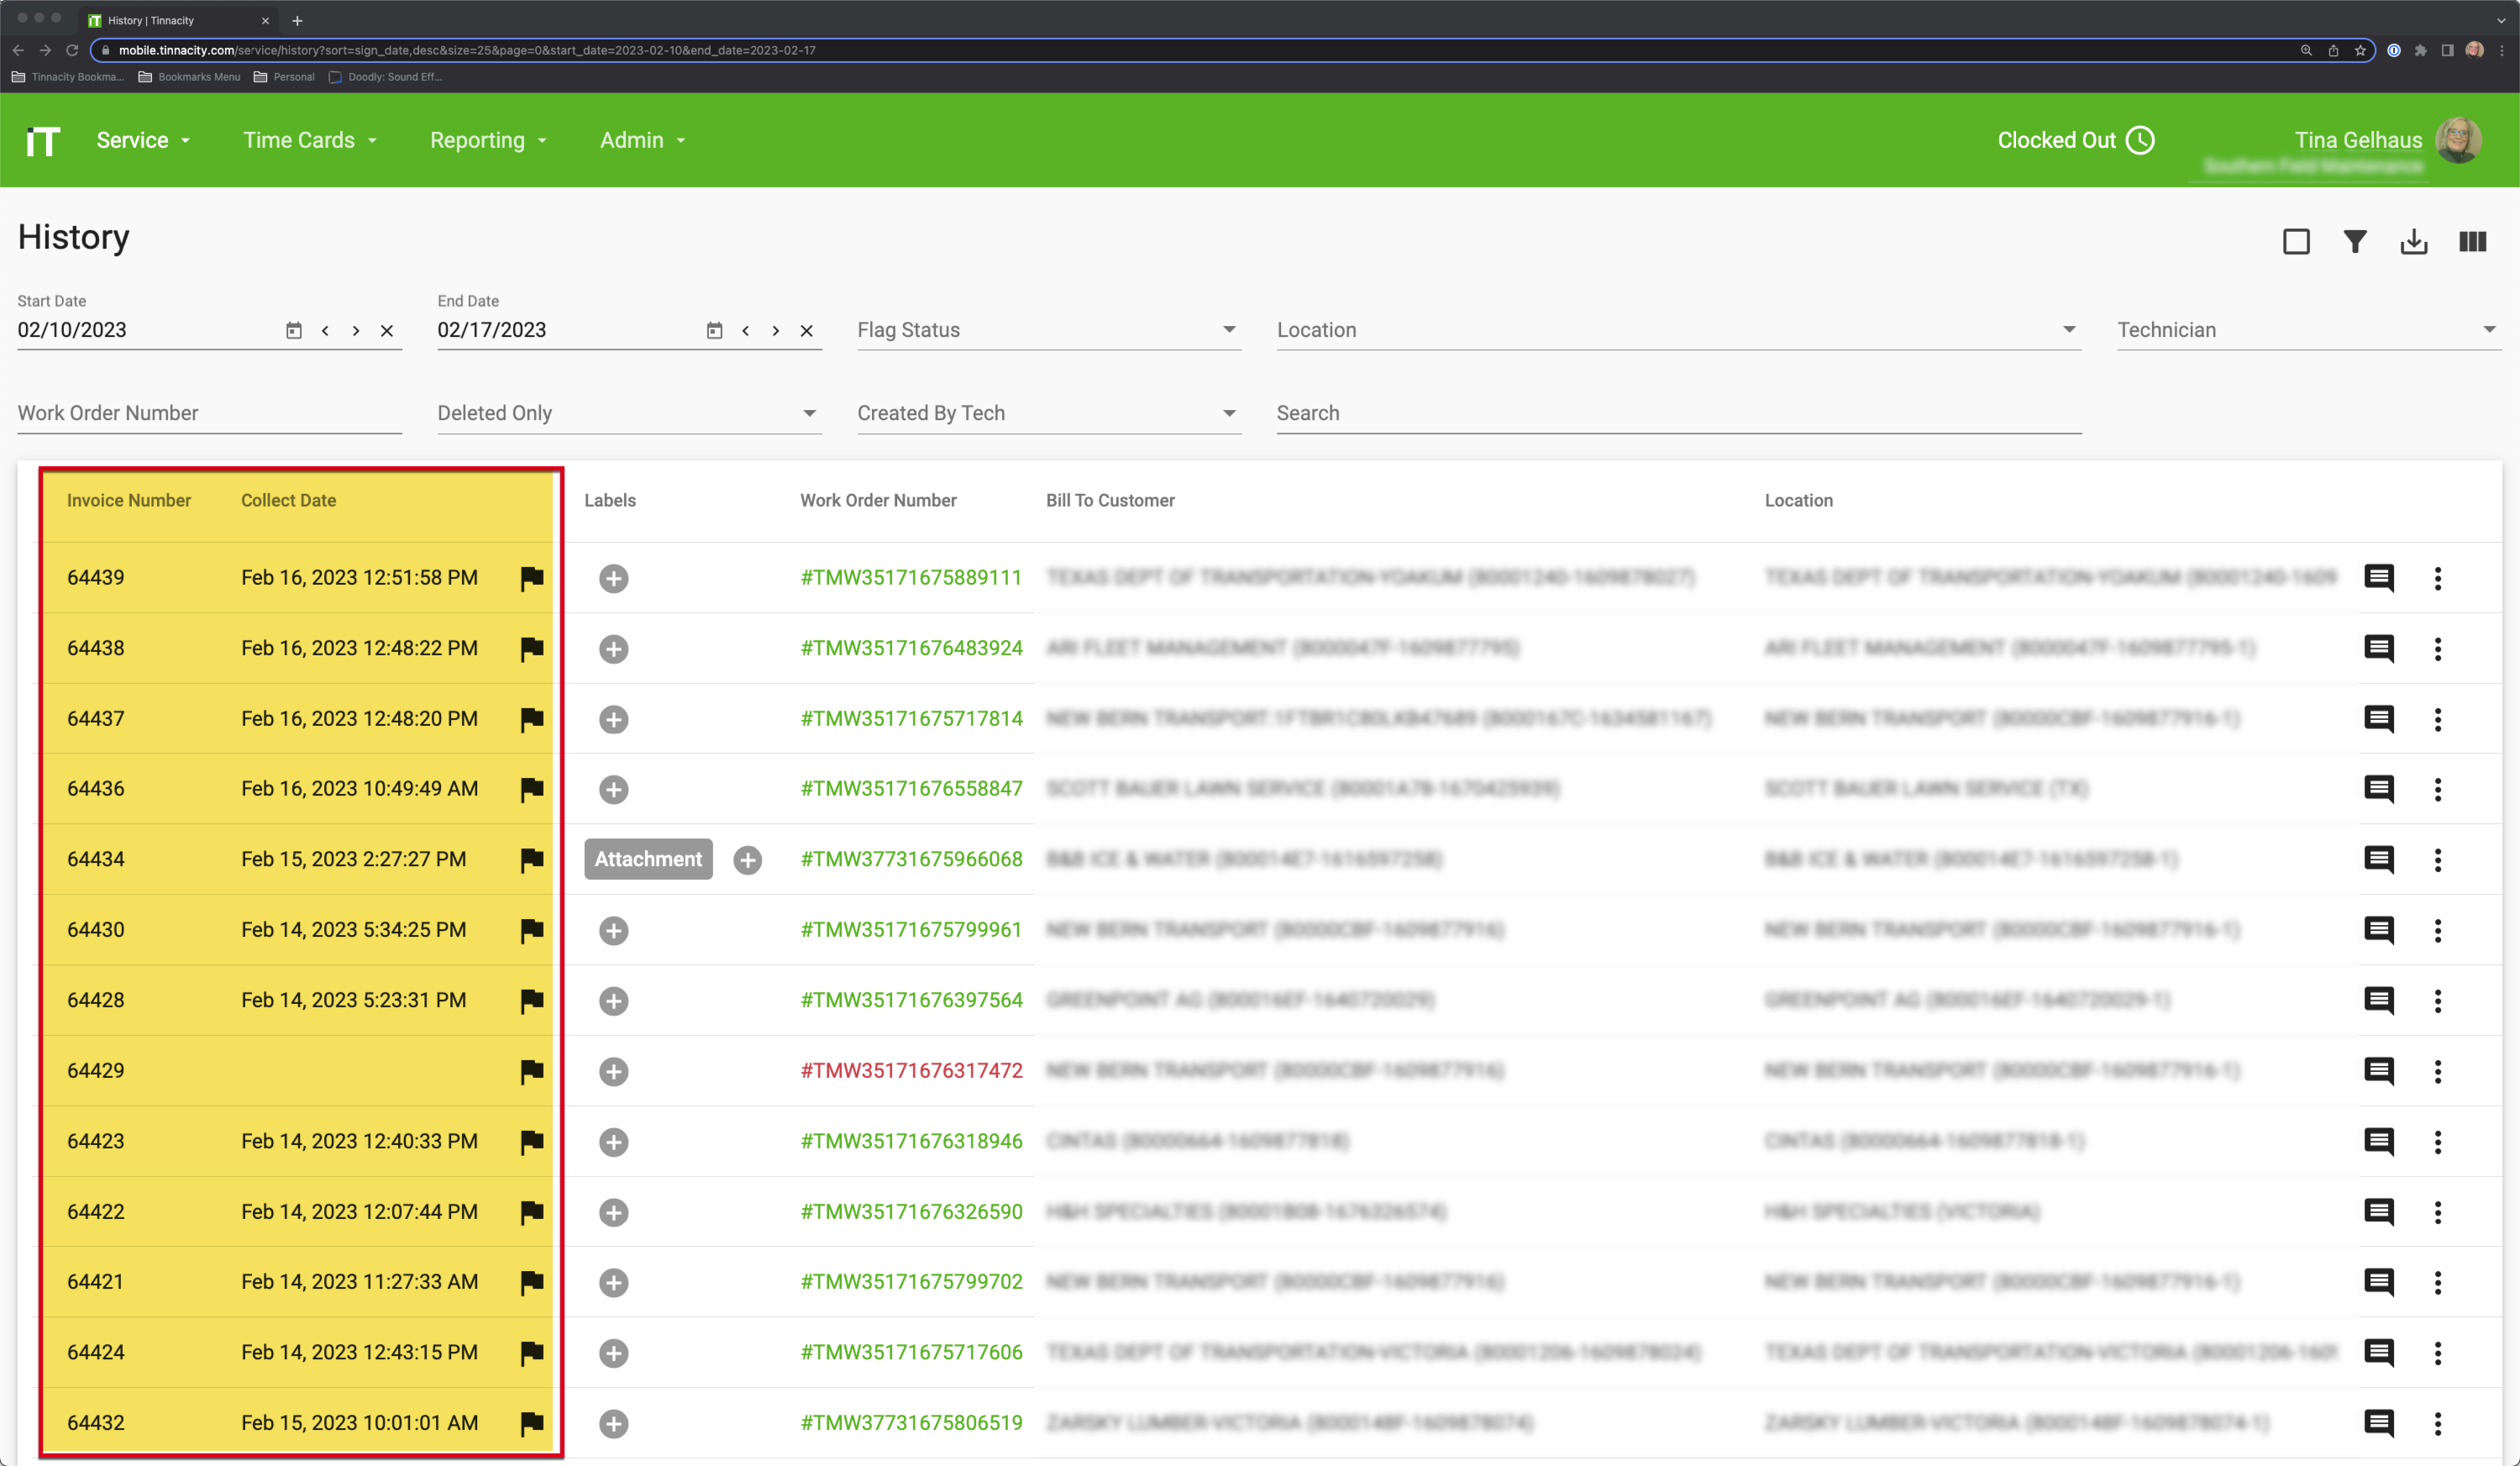Open the Admin menu
This screenshot has height=1466, width=2520.
coord(643,140)
